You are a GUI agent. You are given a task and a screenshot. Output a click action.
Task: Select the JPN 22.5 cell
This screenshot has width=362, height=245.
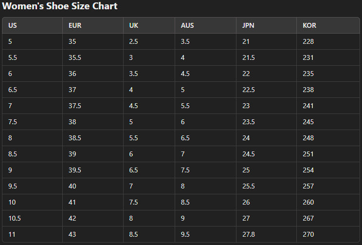248,90
